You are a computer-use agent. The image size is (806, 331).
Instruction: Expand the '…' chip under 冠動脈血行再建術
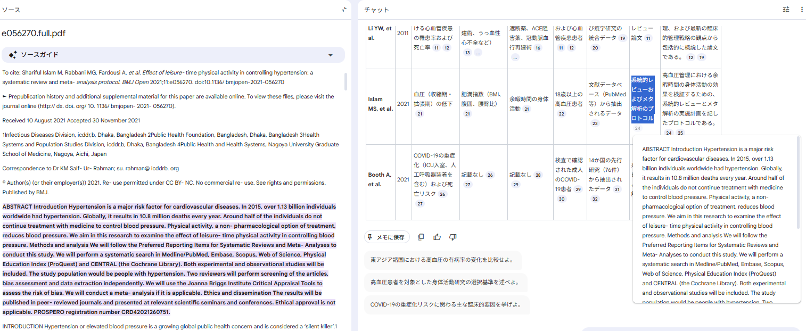[x=515, y=57]
